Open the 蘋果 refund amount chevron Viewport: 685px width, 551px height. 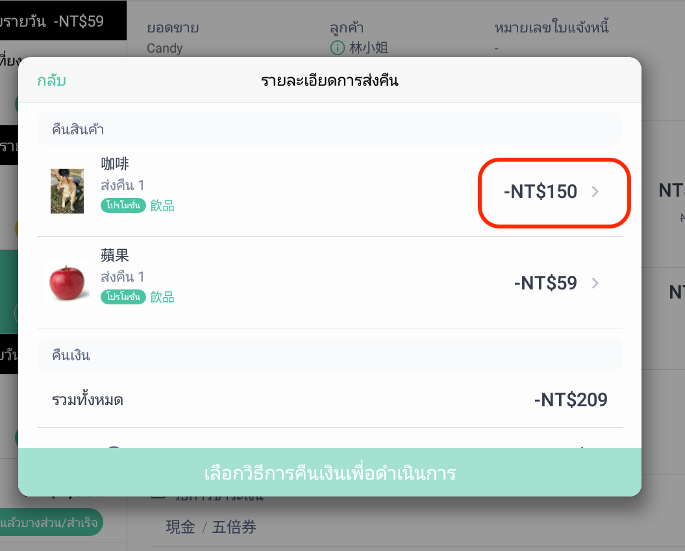[x=595, y=284]
